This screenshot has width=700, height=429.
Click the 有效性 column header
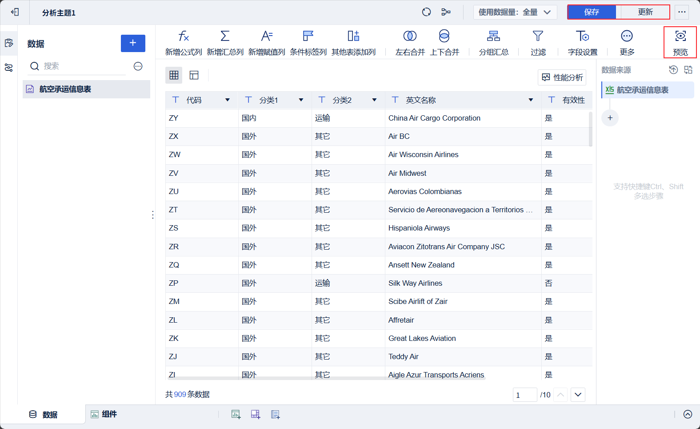[567, 100]
